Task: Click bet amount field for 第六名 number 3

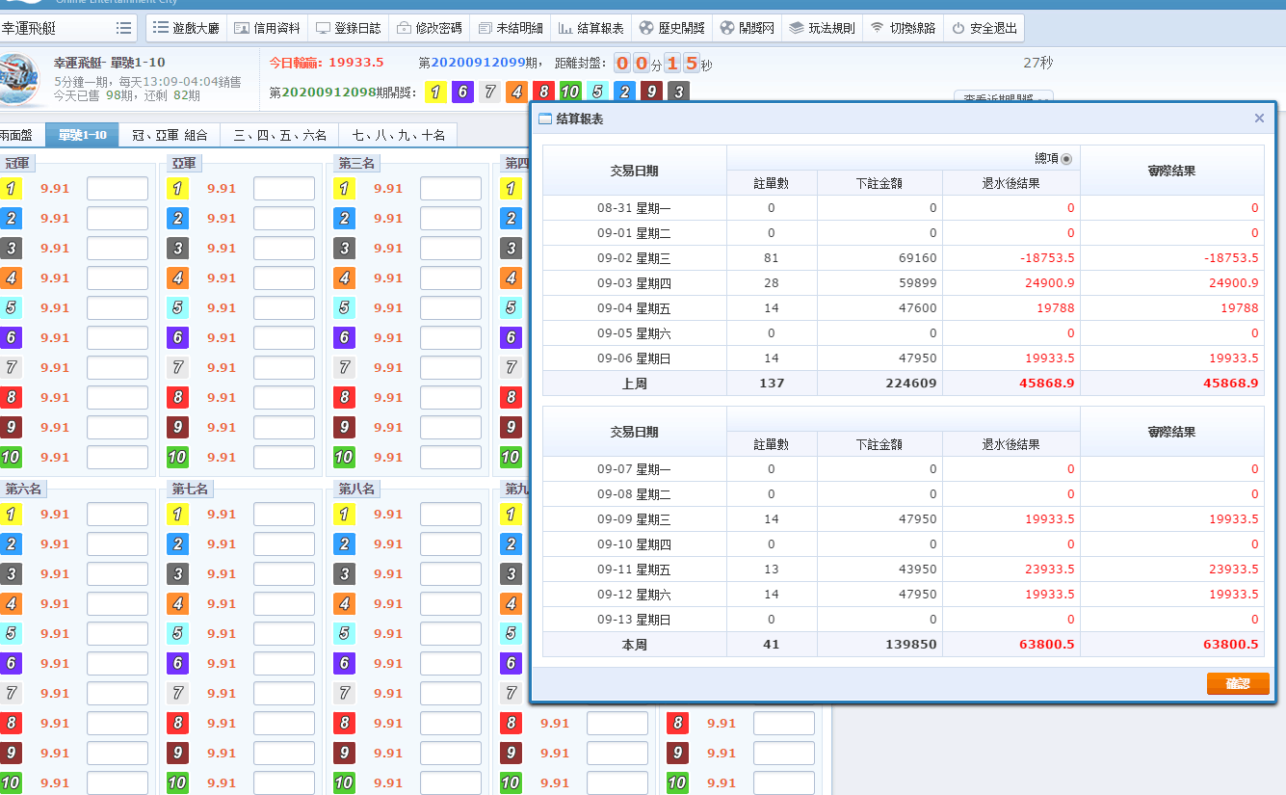Action: (x=118, y=574)
